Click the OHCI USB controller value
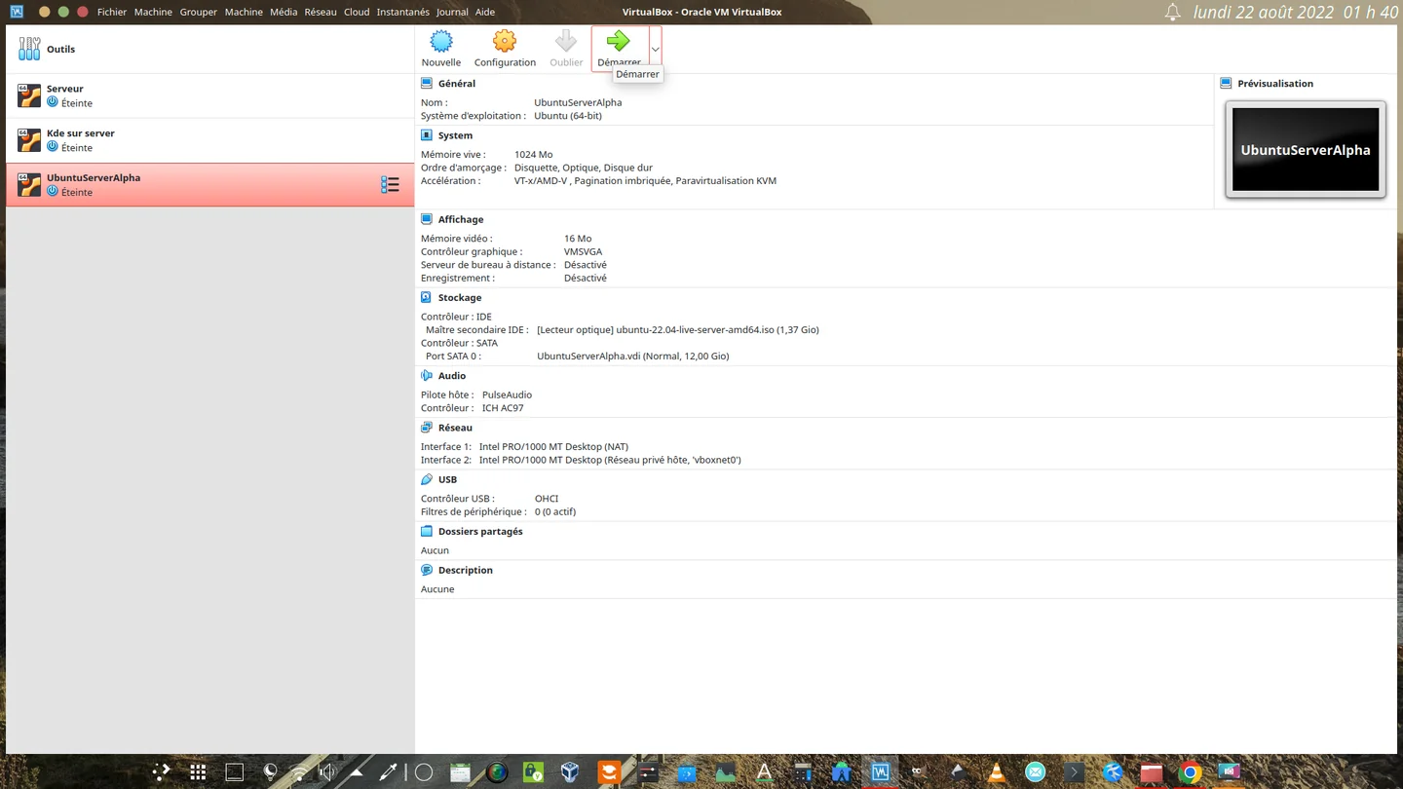 (547, 499)
